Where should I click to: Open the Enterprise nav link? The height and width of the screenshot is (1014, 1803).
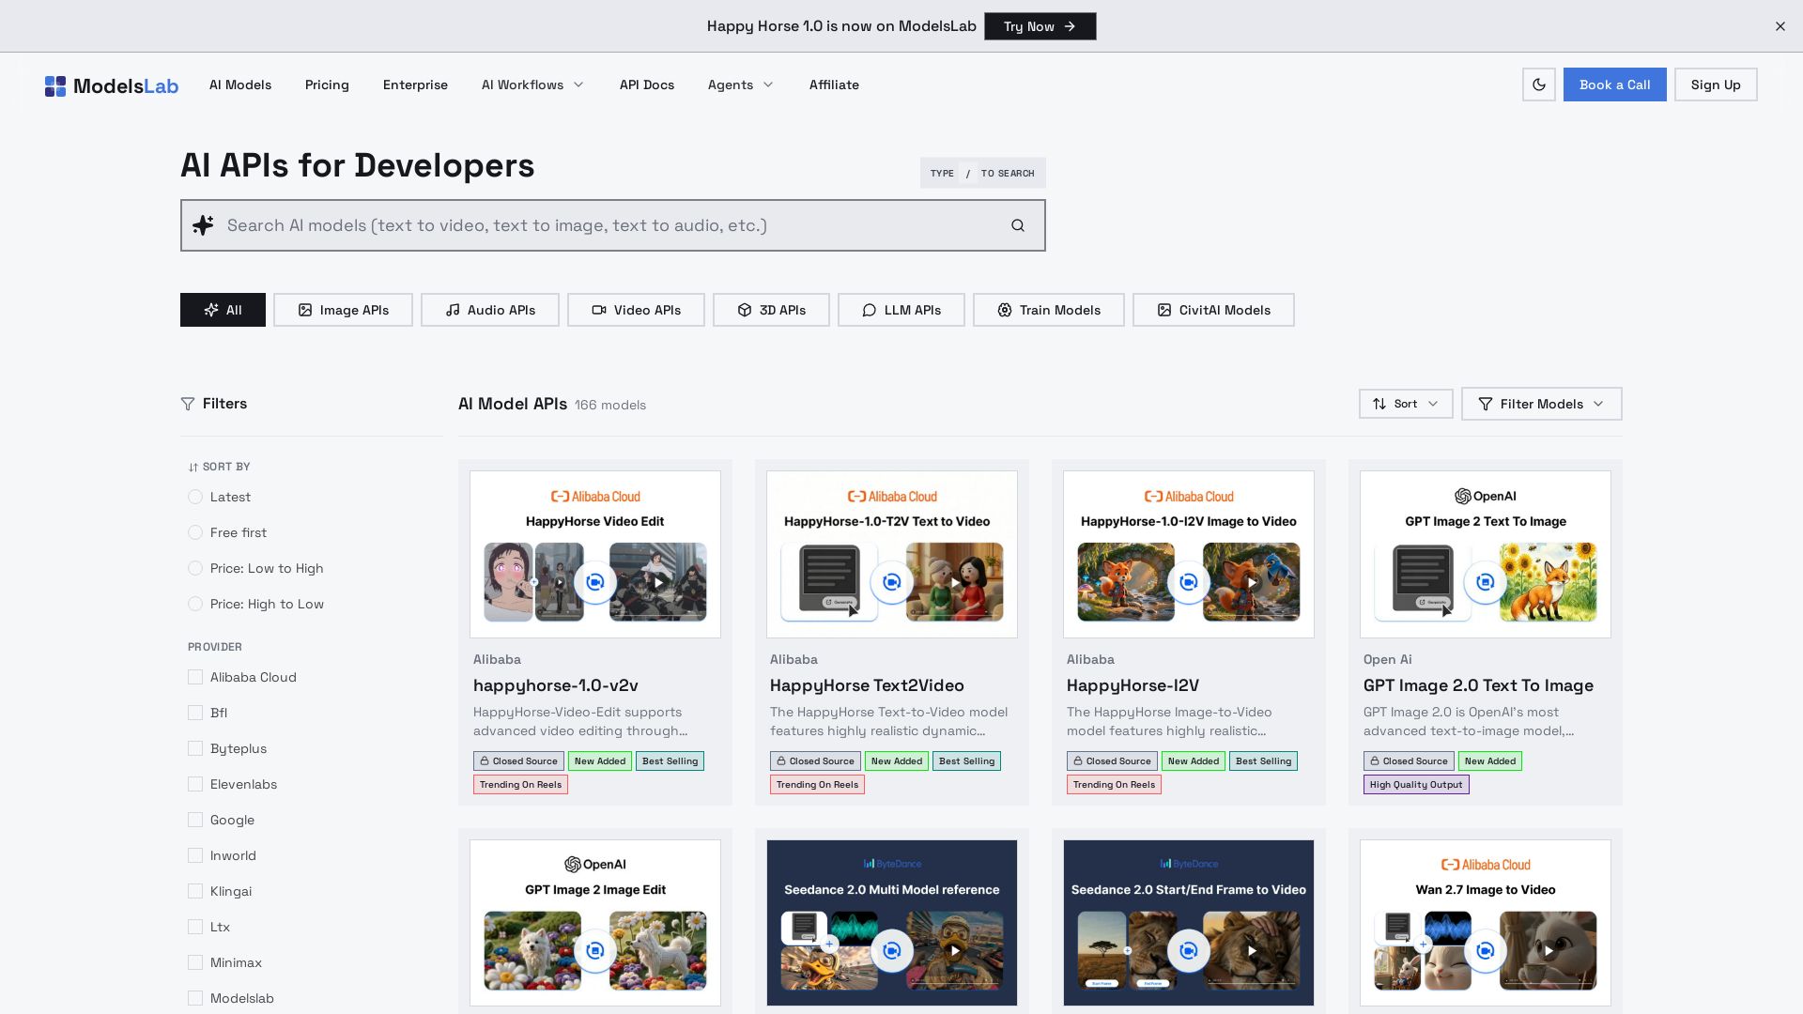[415, 84]
